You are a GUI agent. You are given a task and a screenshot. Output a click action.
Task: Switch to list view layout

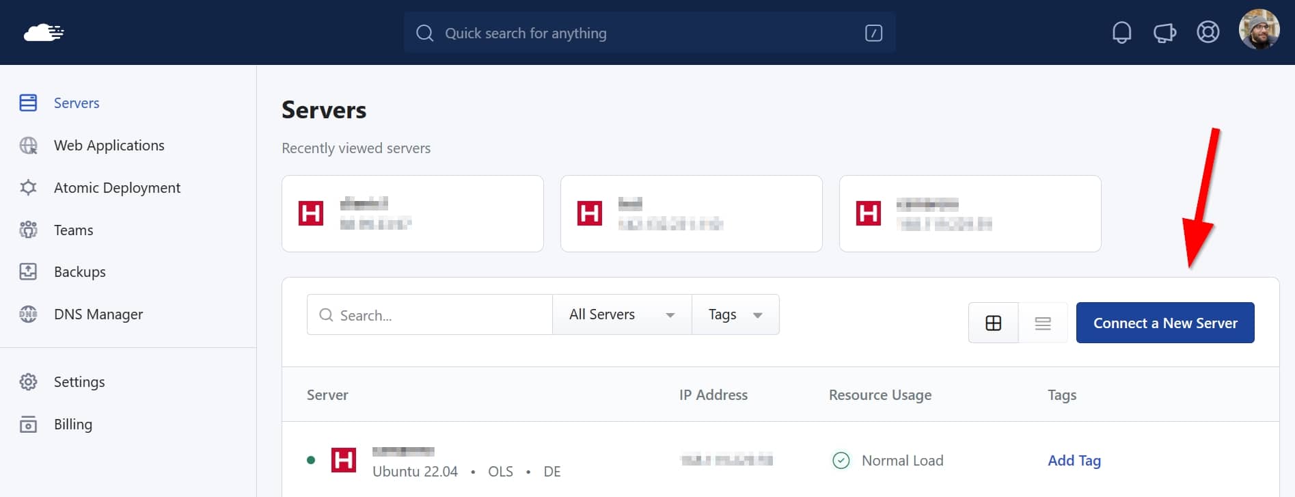[x=1042, y=323]
